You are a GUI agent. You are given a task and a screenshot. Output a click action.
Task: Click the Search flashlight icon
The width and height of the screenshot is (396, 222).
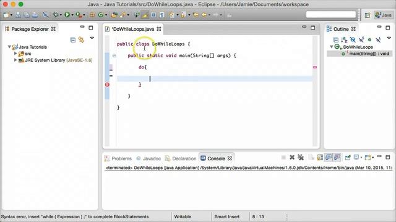point(123,15)
